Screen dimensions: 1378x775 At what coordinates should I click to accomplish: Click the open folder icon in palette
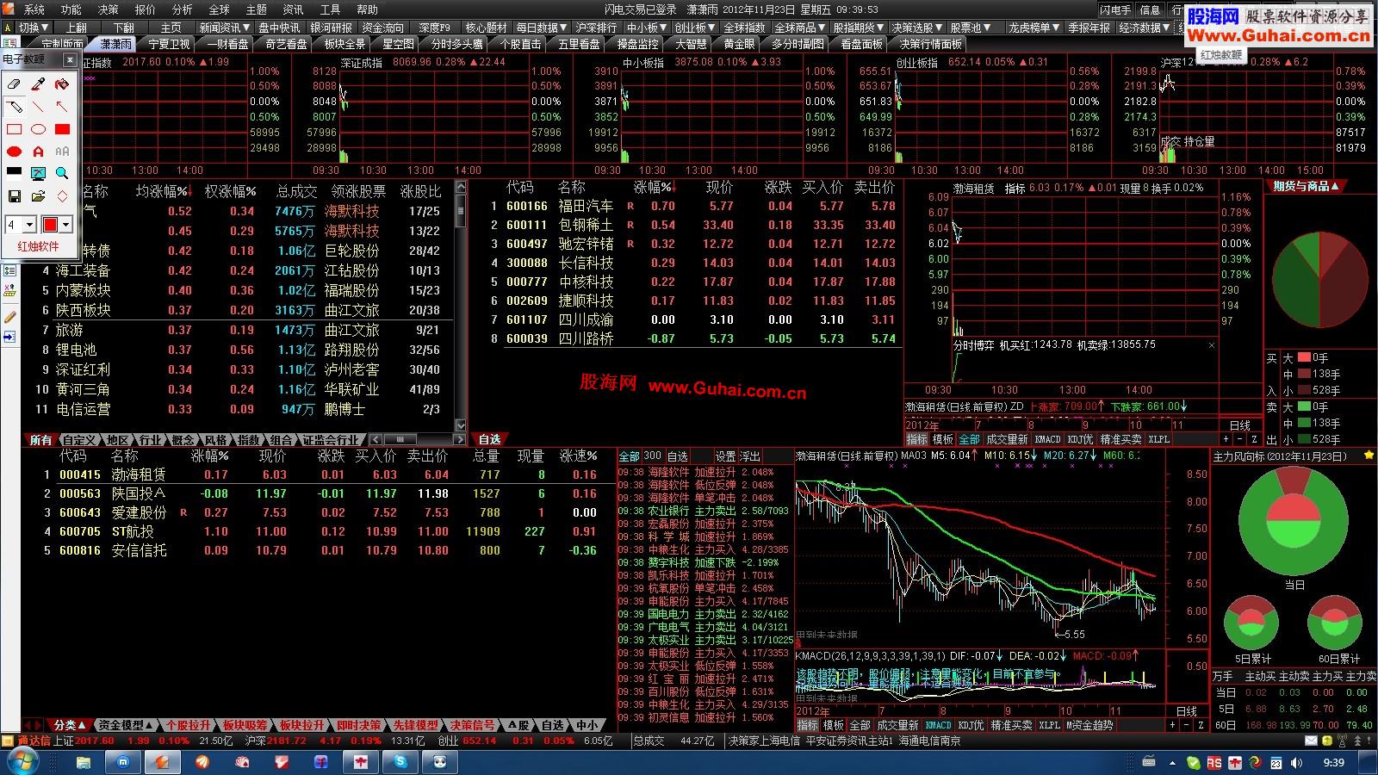(38, 196)
